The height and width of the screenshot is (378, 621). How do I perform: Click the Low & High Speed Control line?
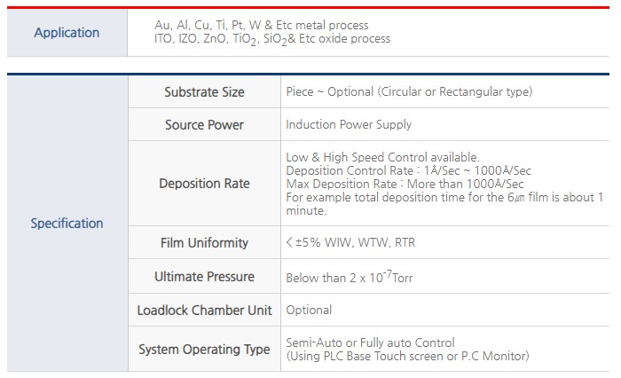pos(382,157)
